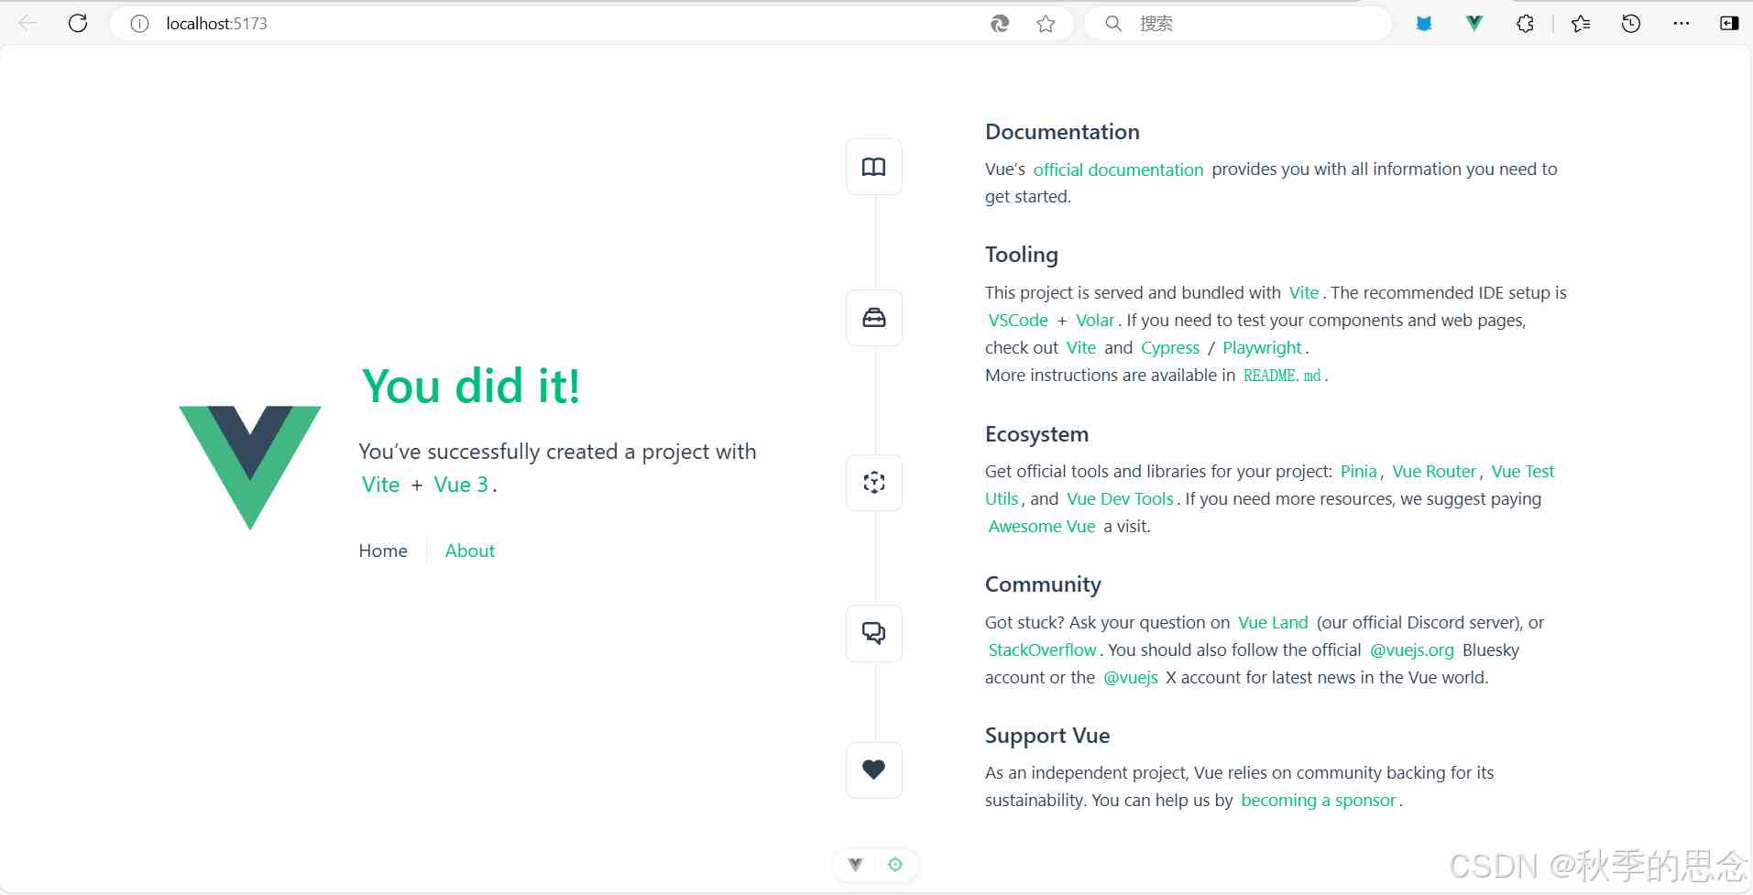This screenshot has height=895, width=1753.
Task: Open the Vue Router link
Action: click(x=1434, y=472)
